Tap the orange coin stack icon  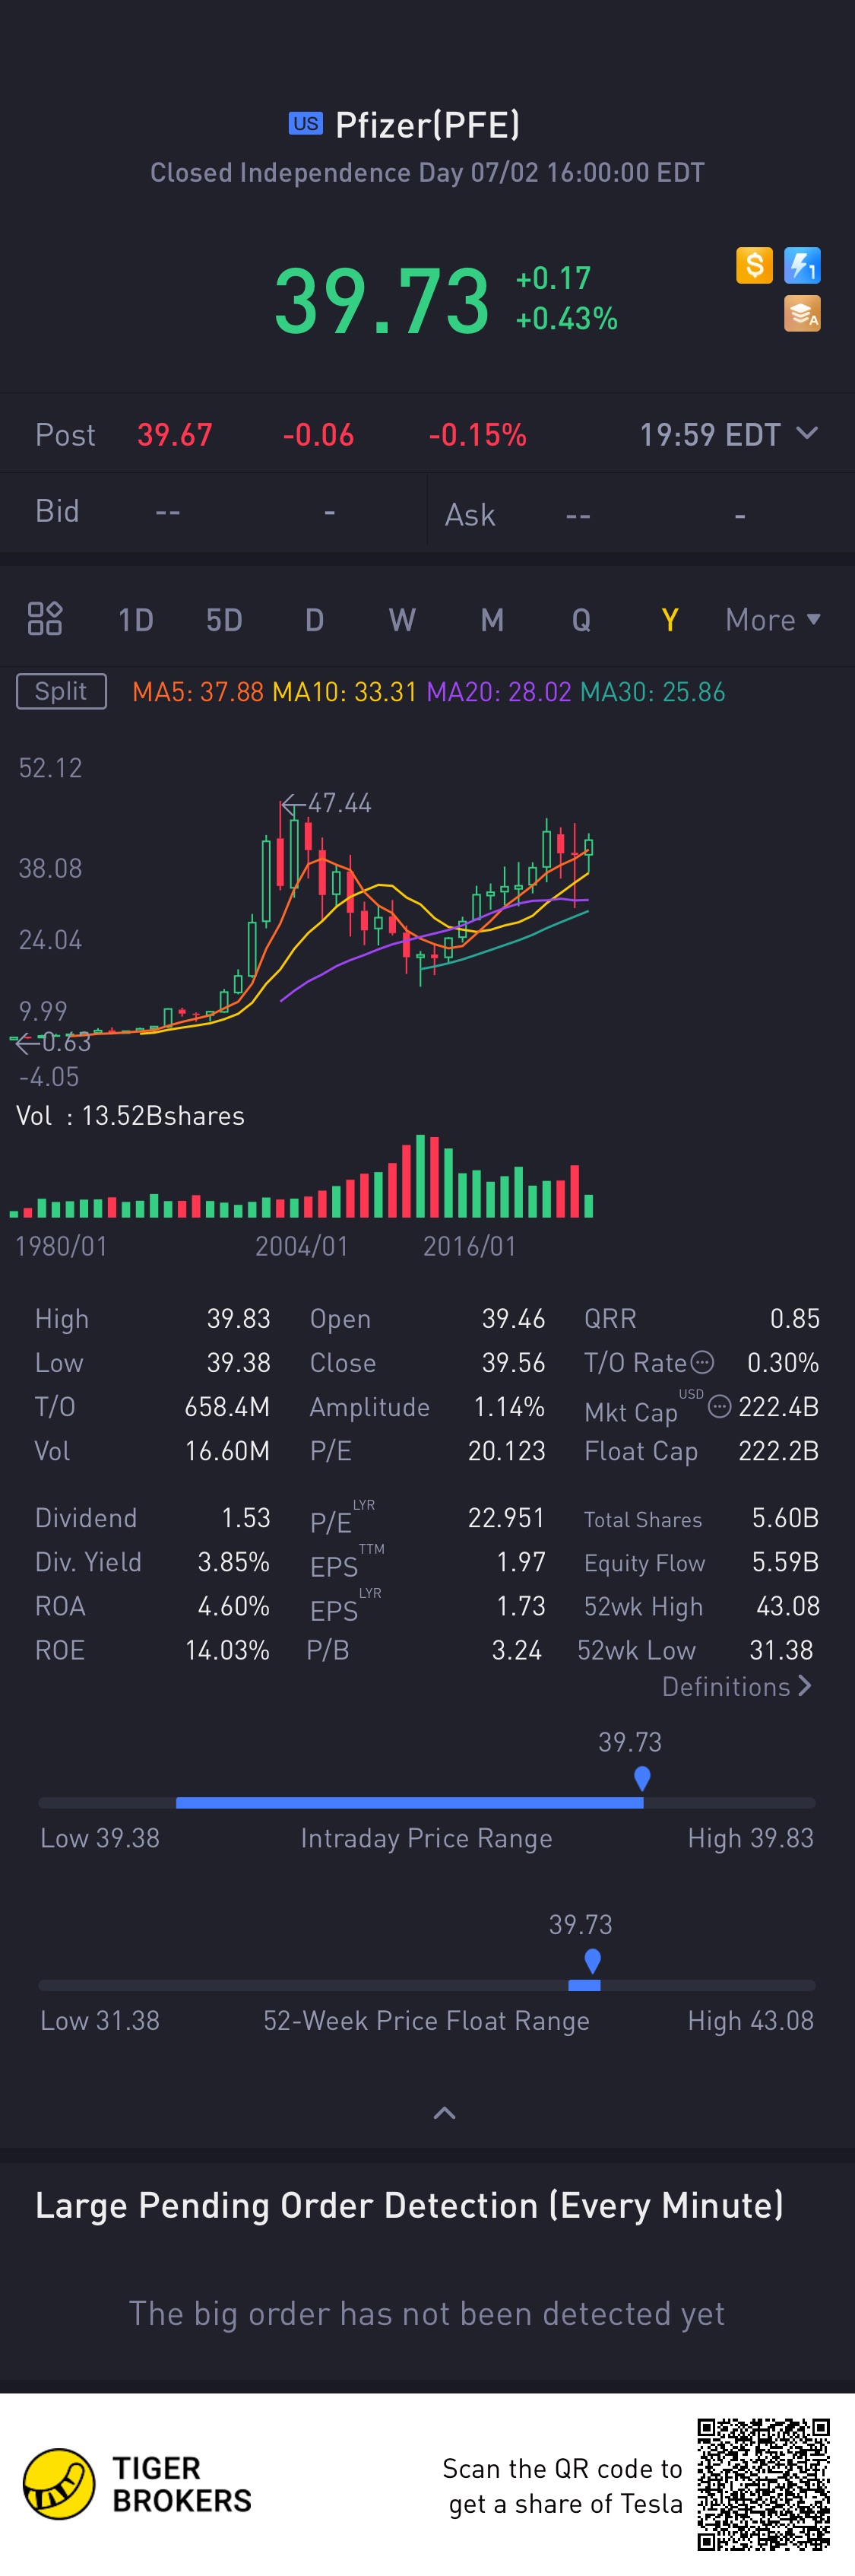802,313
